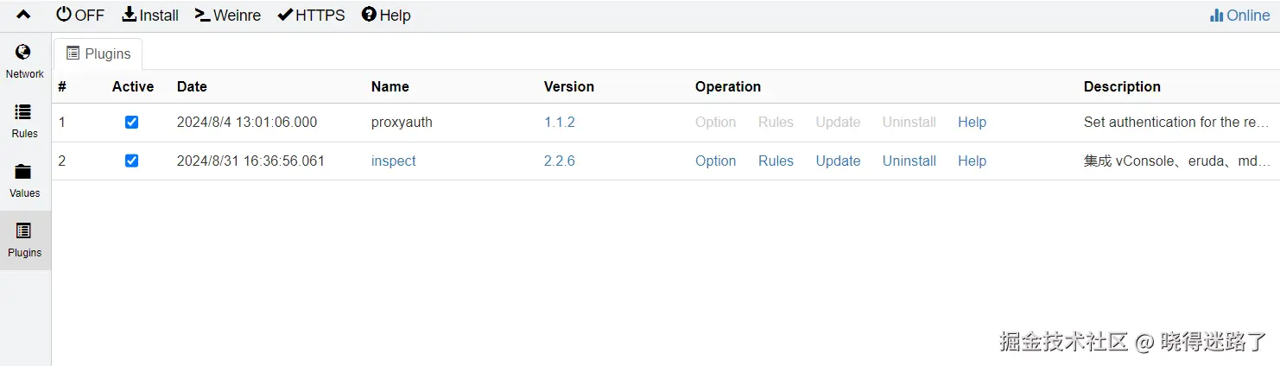
Task: Click the HTTPS checkmark icon
Action: click(x=285, y=15)
